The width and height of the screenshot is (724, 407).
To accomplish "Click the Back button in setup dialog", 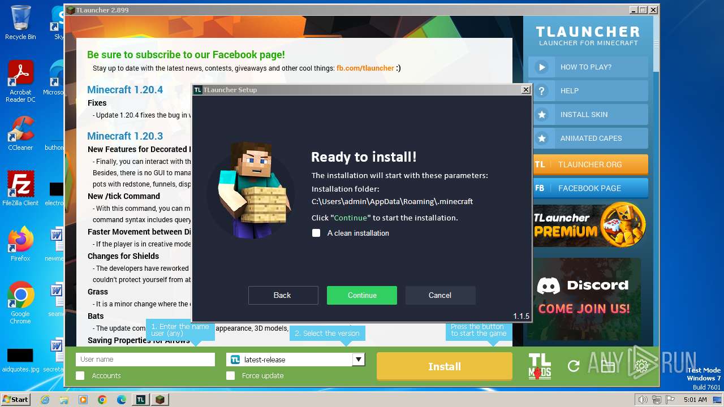I will point(282,295).
